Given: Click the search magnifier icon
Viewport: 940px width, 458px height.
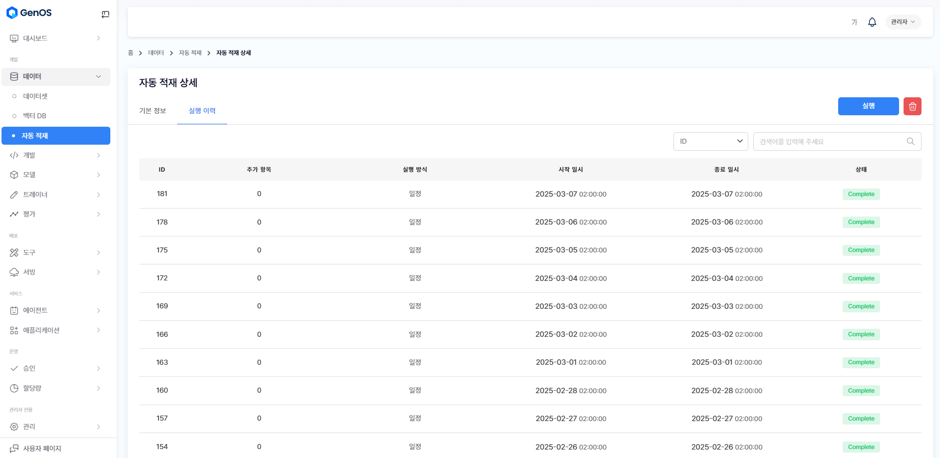Looking at the screenshot, I should click(x=911, y=142).
